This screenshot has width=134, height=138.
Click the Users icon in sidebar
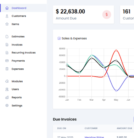pyautogui.click(x=7, y=89)
